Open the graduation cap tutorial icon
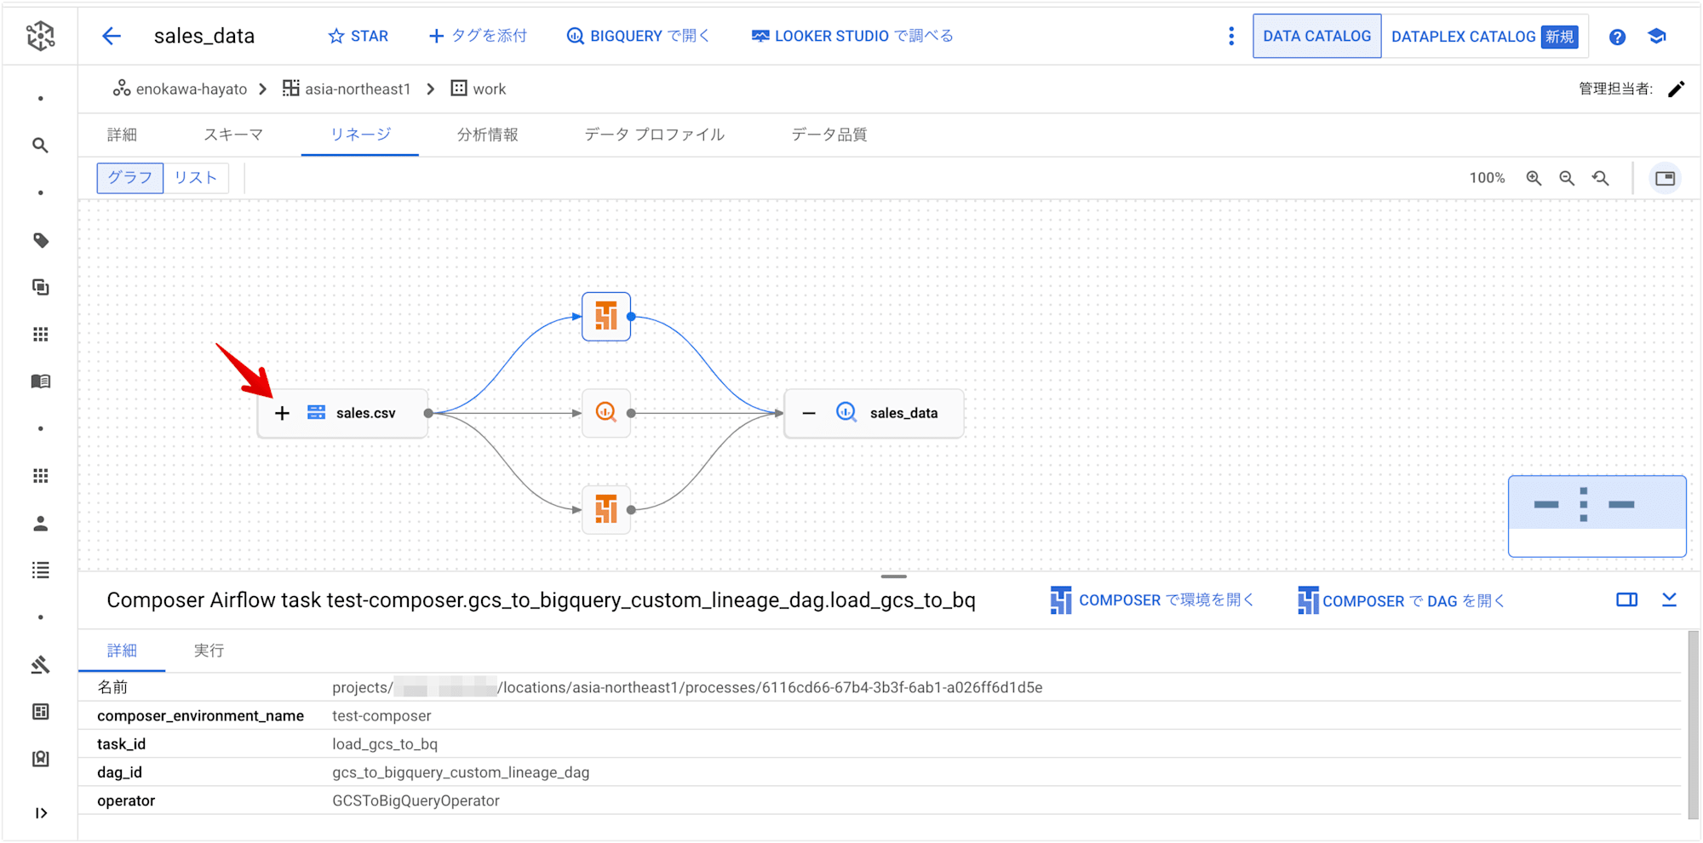The height and width of the screenshot is (843, 1703). tap(1657, 37)
